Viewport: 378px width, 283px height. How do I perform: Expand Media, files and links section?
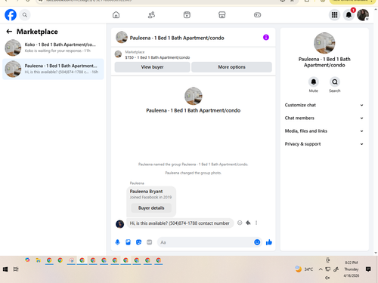(x=324, y=131)
